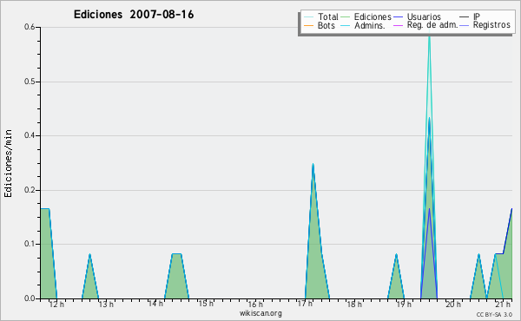Click the Total legend color line

pos(308,17)
